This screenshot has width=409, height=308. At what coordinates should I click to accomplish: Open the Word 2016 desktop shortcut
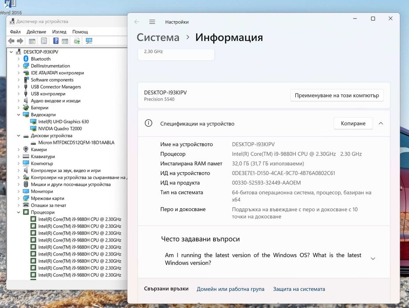(11, 7)
